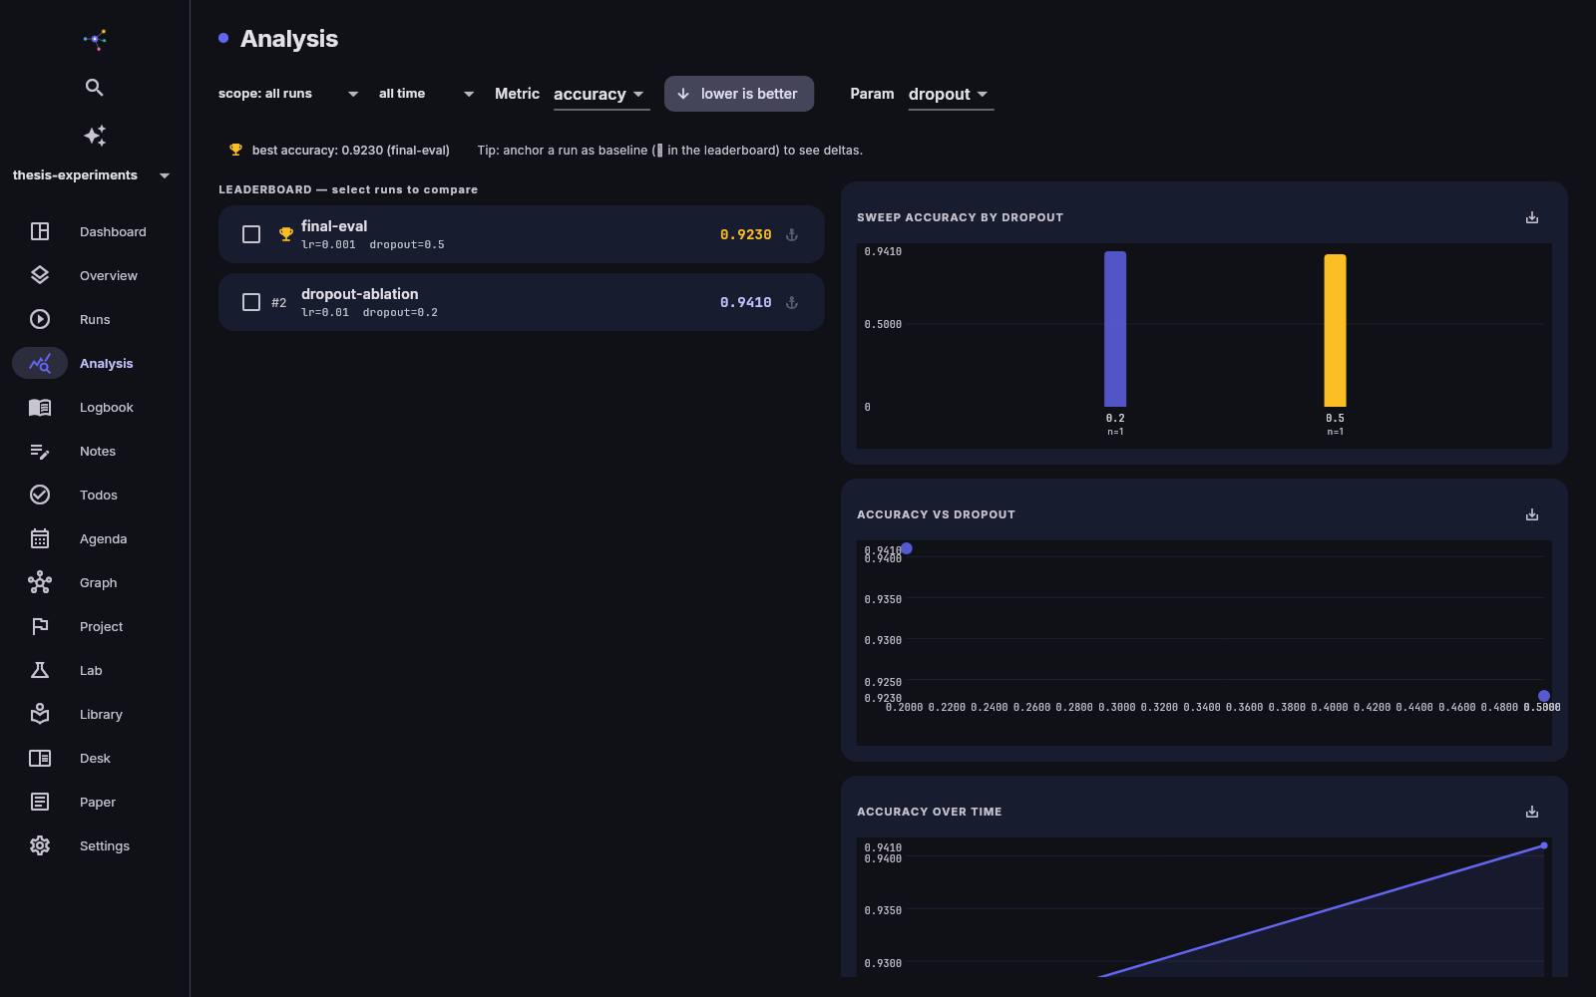Open the 'all time' range dropdown
This screenshot has width=1596, height=997.
[x=426, y=94]
